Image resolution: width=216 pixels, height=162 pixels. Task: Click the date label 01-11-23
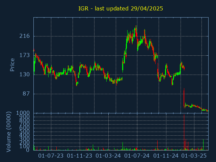pos(80,156)
